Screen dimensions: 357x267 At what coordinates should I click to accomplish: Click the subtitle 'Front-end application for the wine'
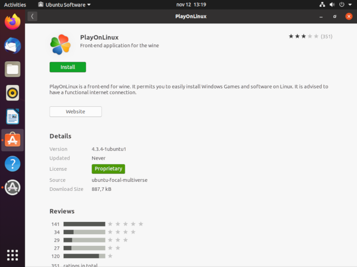119,46
